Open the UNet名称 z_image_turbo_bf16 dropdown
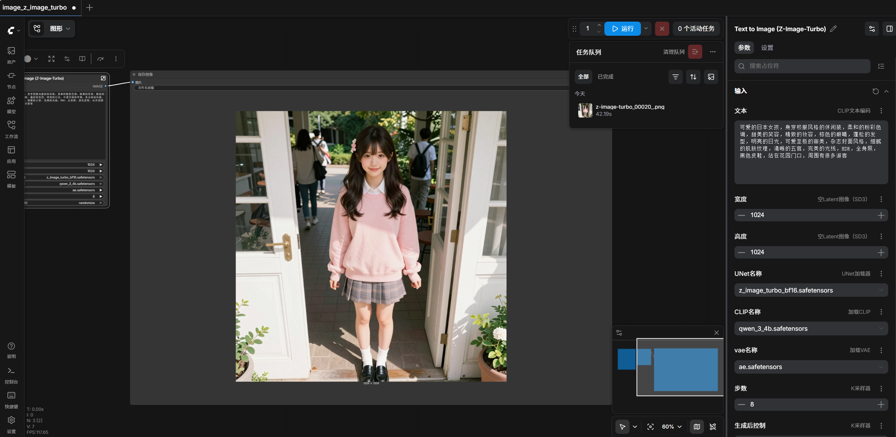This screenshot has width=896, height=437. 811,290
